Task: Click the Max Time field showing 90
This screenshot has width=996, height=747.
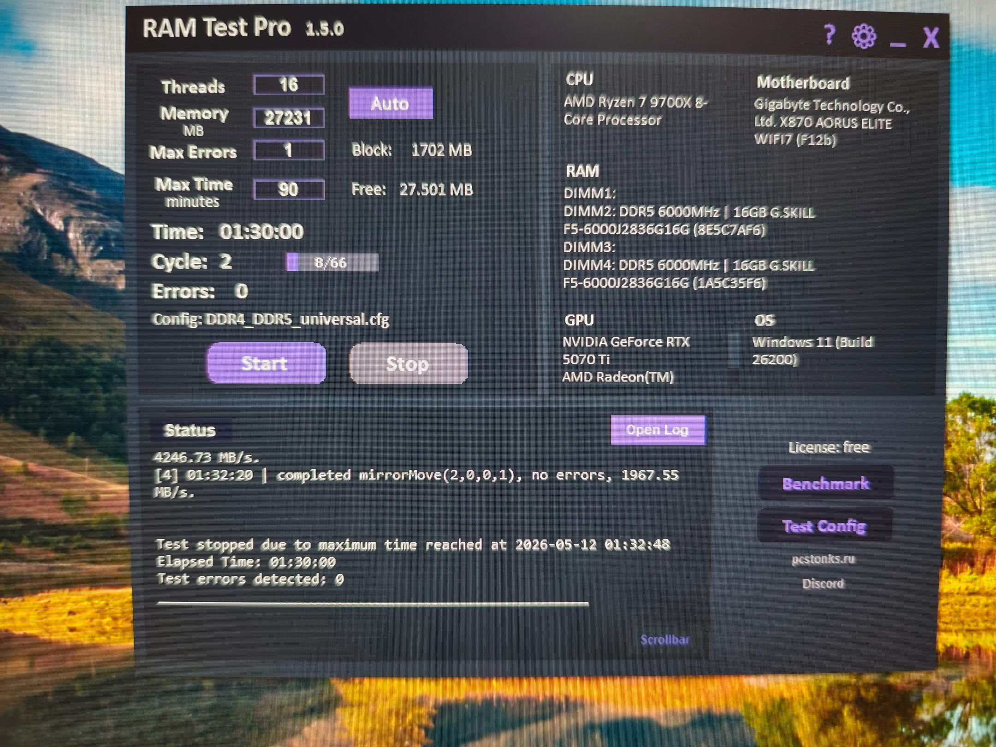Action: coord(289,190)
